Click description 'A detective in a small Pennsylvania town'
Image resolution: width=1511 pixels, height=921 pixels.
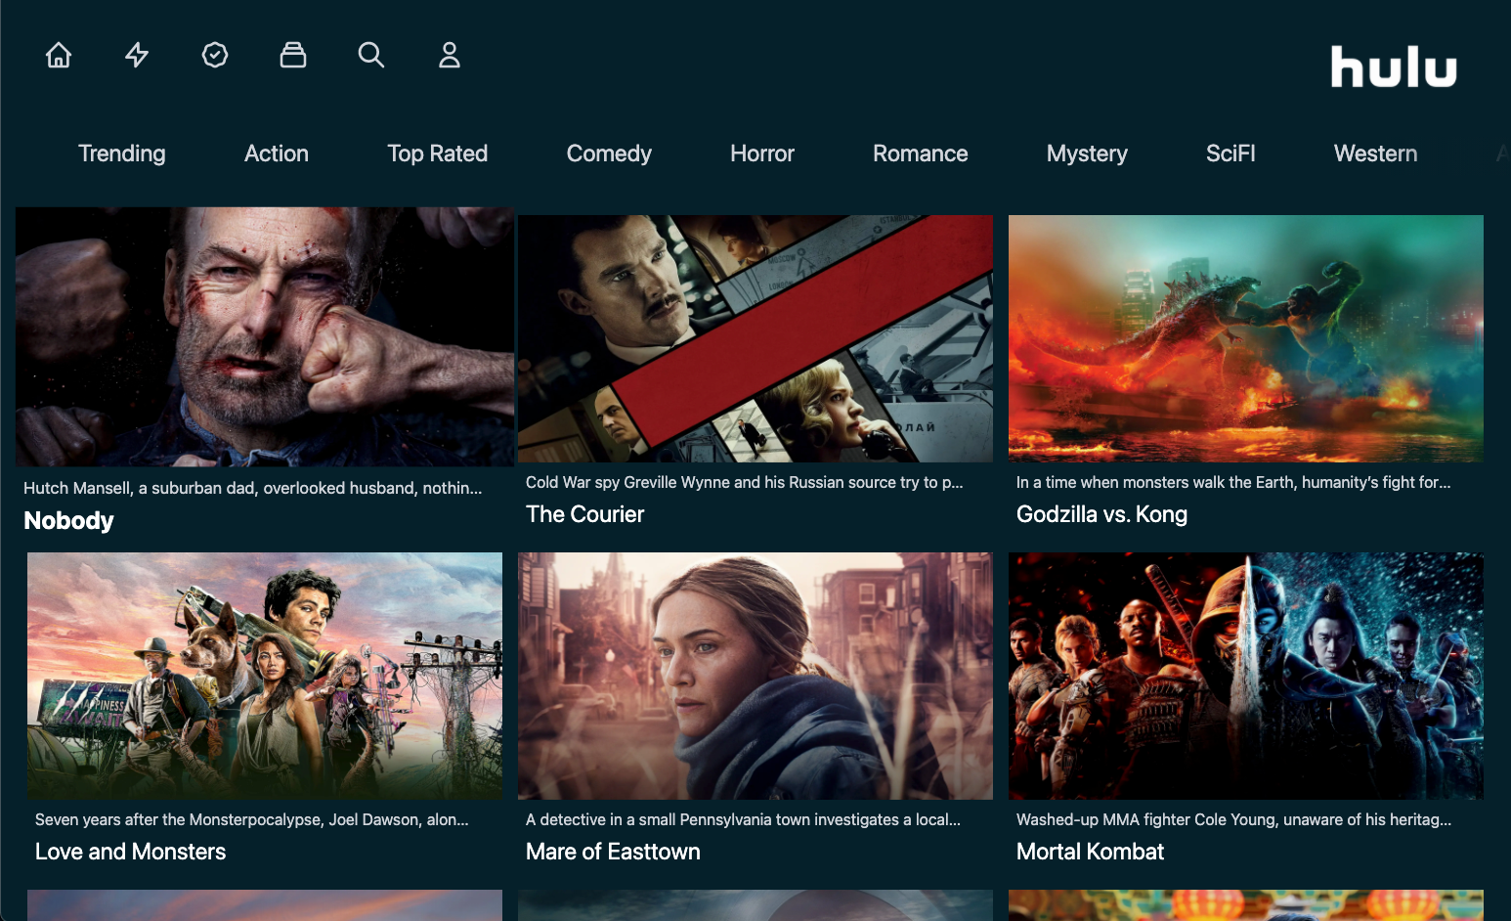click(744, 819)
